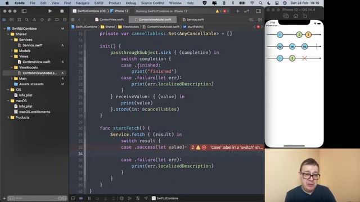
Task: Click the ViewModels folder in the jump bar
Action: [128, 27]
